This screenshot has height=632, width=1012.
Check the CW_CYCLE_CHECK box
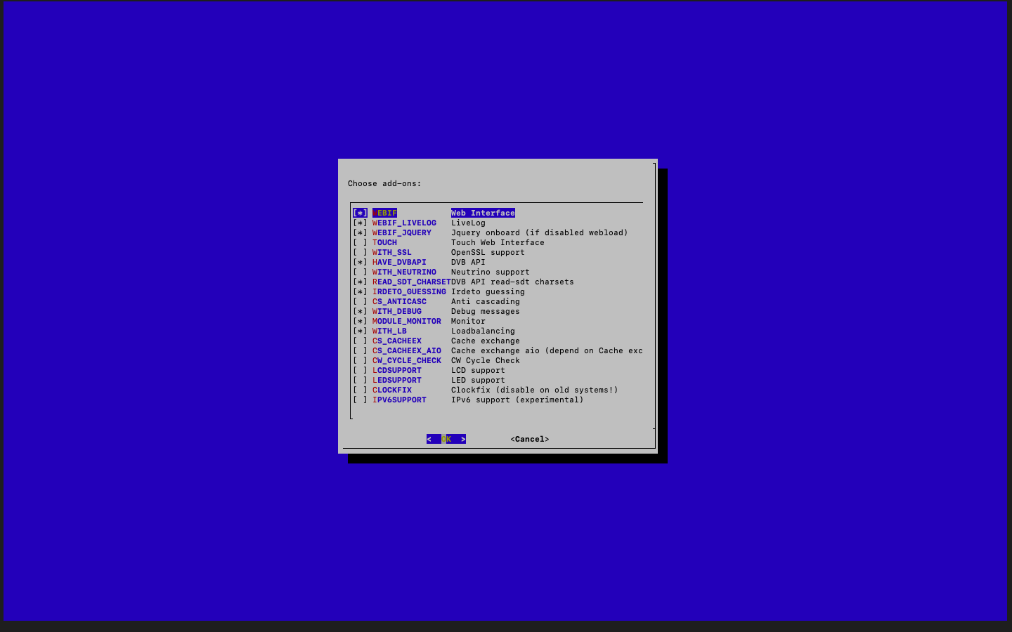tap(360, 360)
